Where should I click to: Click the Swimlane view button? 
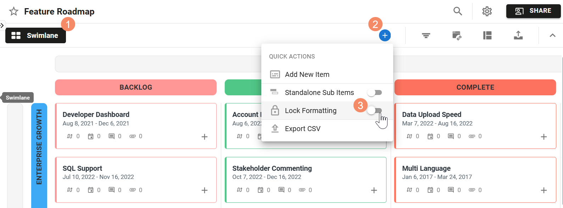coord(35,35)
